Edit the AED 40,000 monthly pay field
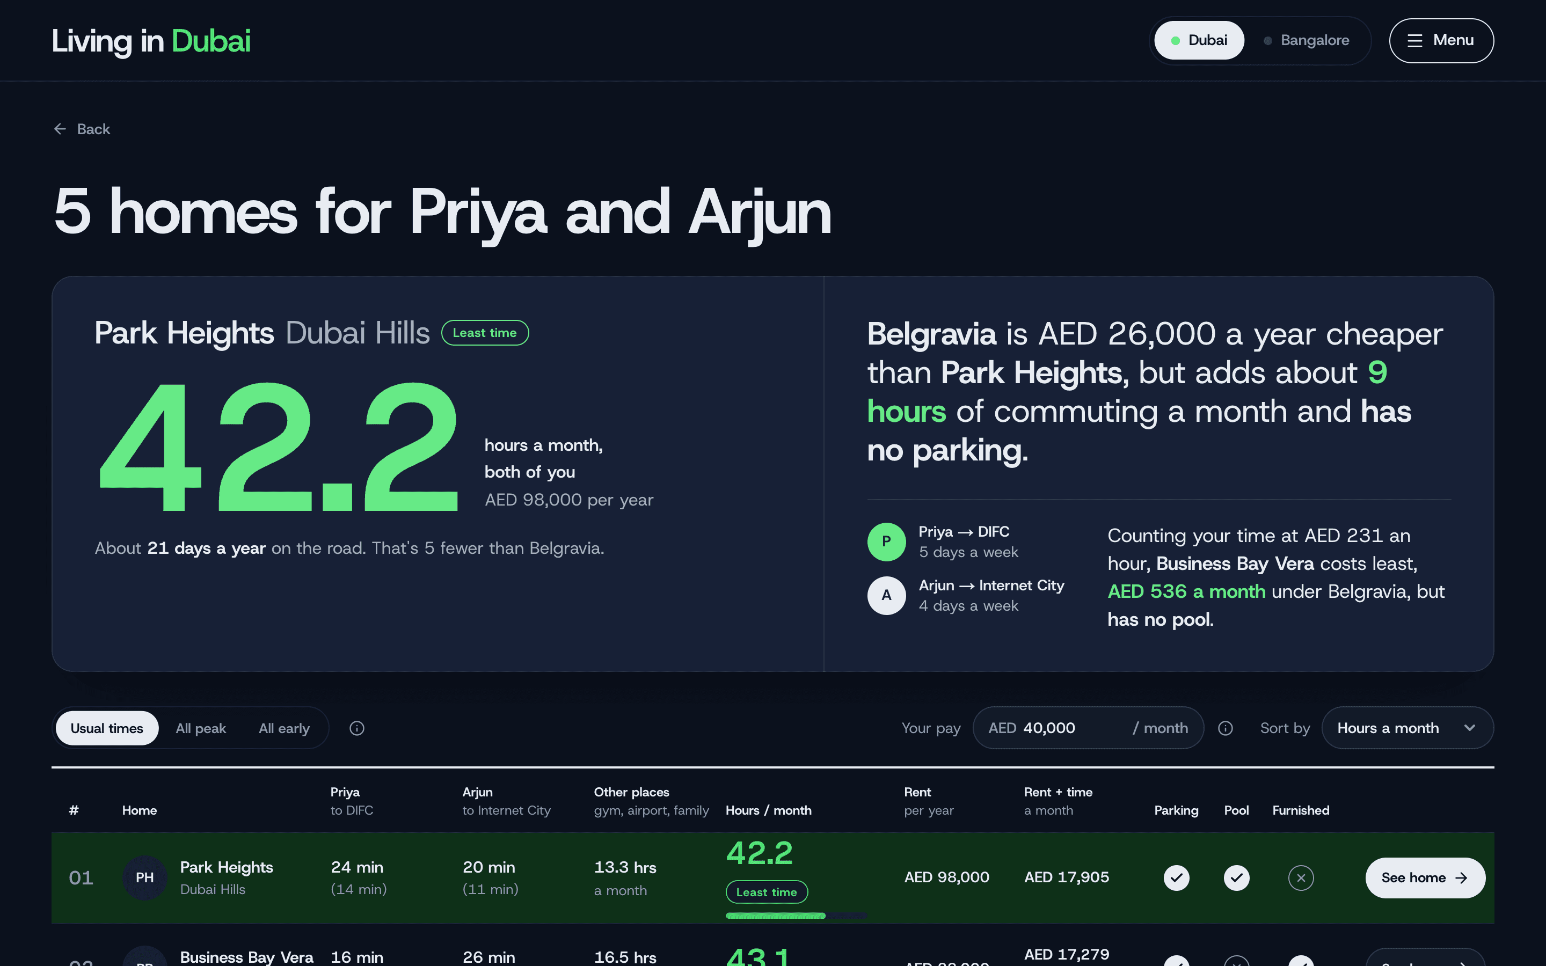 coord(1088,728)
